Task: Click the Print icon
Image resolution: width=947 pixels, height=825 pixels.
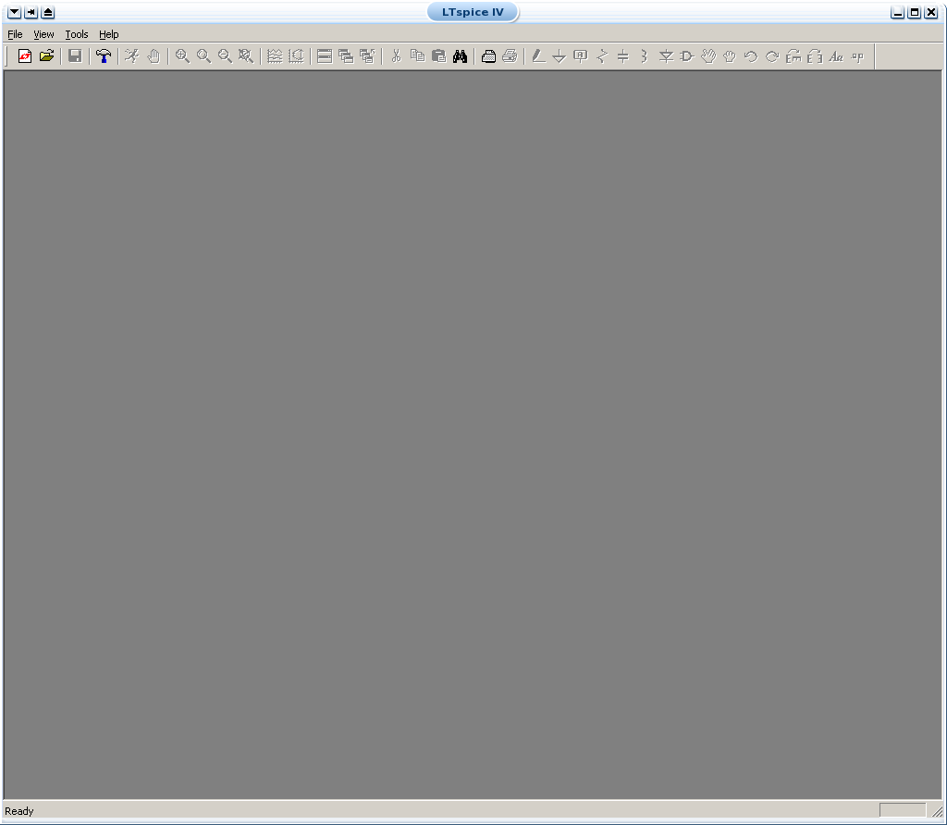Action: point(488,56)
